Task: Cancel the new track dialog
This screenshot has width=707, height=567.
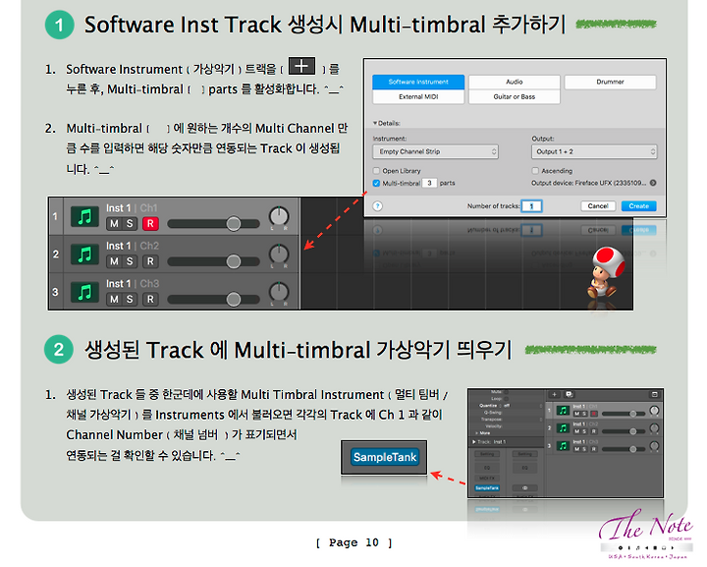Action: (598, 206)
